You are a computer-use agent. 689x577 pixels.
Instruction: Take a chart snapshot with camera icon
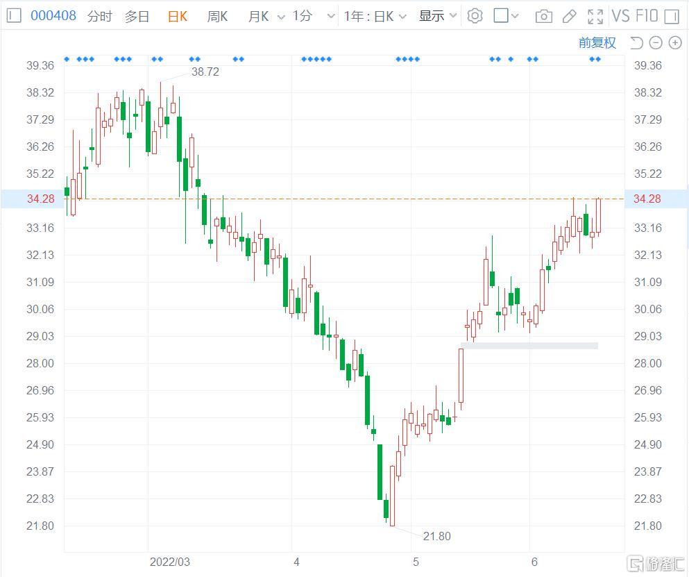(543, 17)
